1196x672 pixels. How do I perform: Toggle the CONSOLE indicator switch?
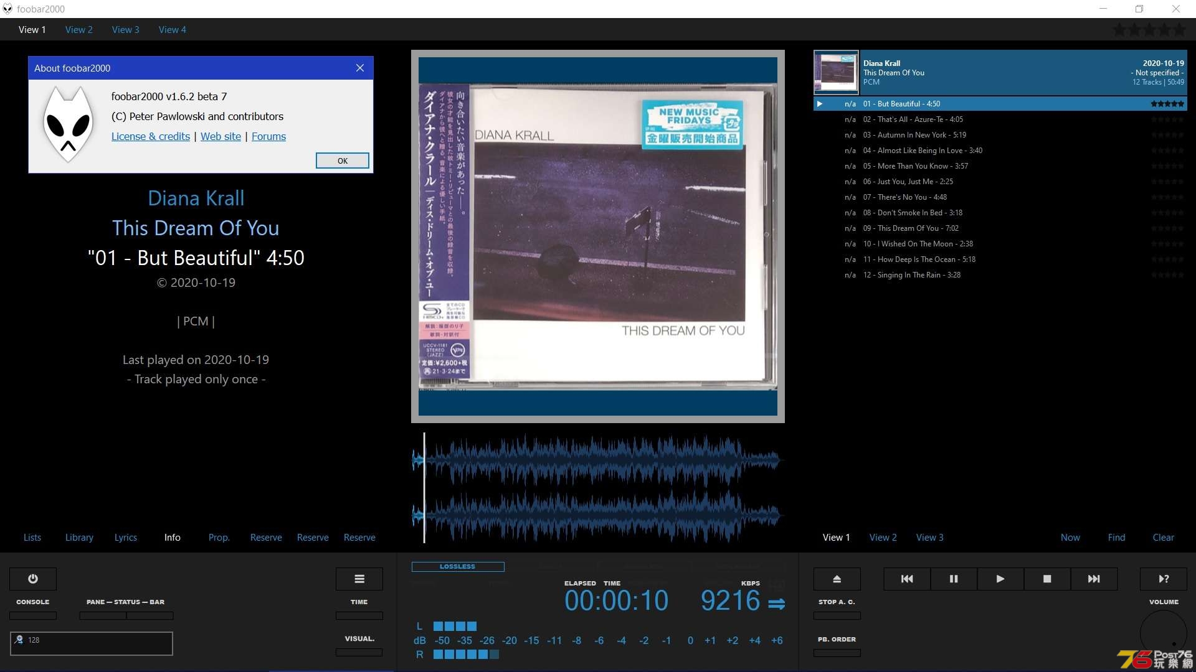[x=33, y=615]
